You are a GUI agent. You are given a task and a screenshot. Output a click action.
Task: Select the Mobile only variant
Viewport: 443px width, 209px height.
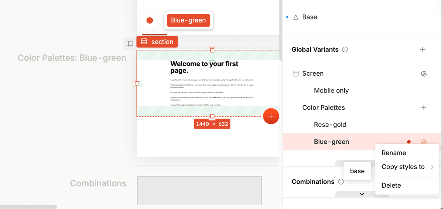[331, 91]
